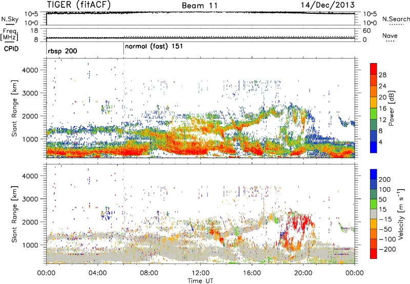Click the '200' tick on Velocity colorbar
This screenshot has width=410, height=284.
point(385,179)
